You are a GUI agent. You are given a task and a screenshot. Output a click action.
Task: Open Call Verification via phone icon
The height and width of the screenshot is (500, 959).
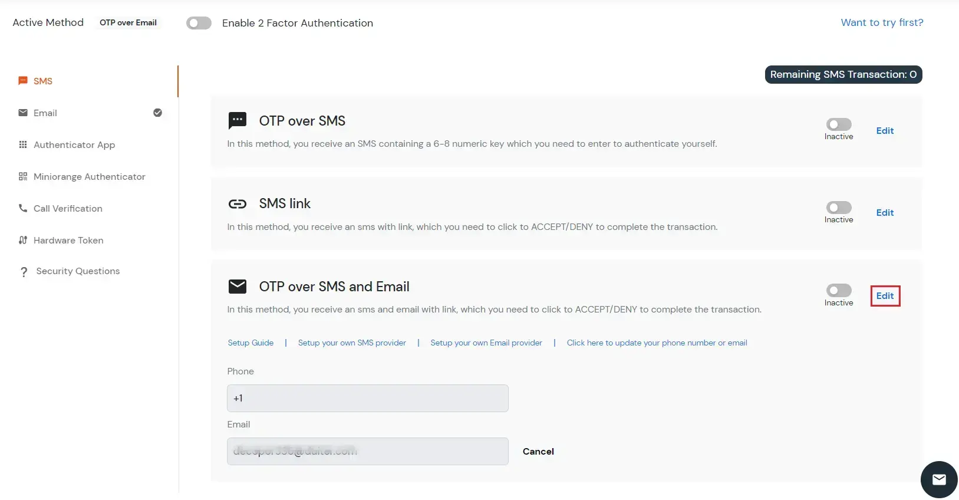coord(22,208)
